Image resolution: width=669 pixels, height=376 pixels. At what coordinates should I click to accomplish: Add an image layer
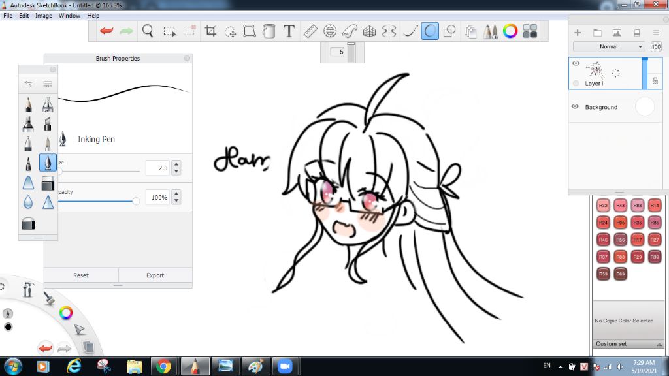point(617,33)
